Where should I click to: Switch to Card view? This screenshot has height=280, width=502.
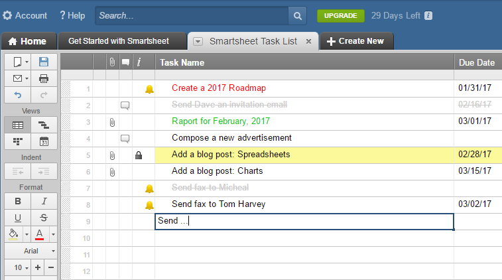[x=18, y=141]
